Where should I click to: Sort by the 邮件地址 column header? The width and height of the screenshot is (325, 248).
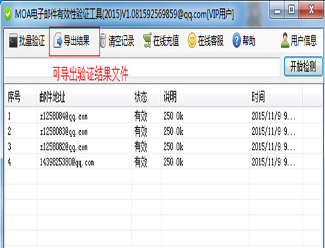point(84,97)
